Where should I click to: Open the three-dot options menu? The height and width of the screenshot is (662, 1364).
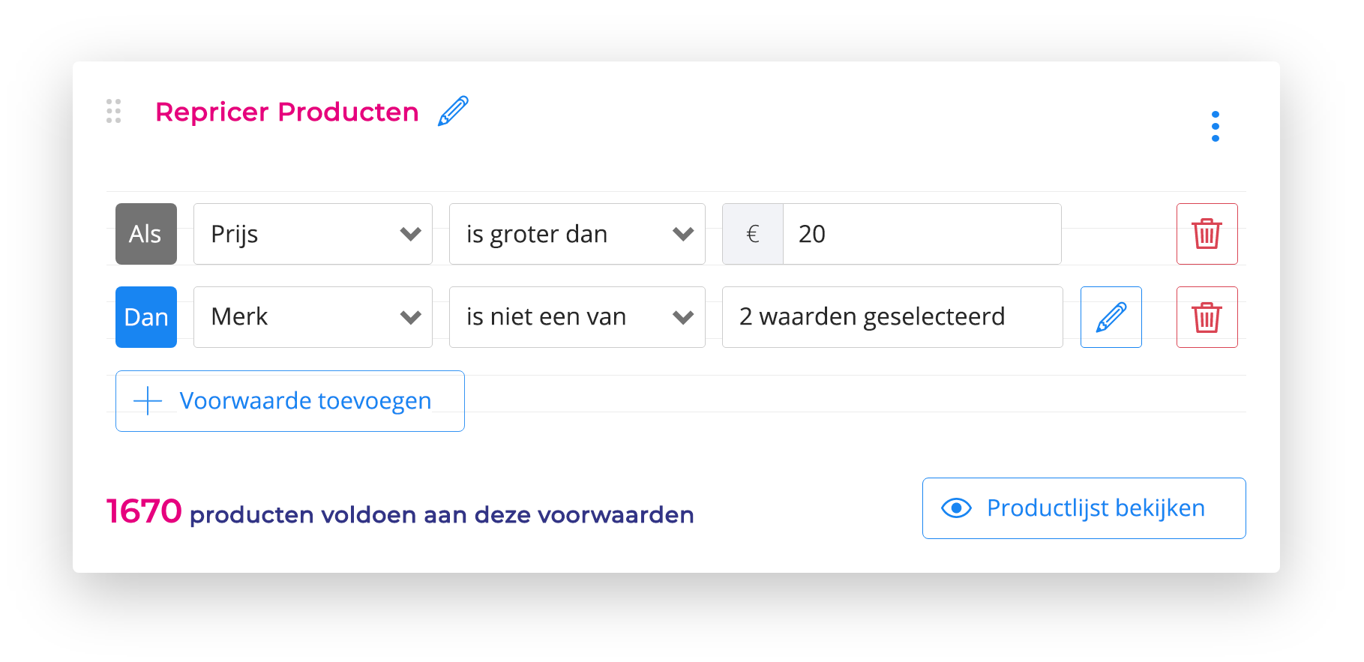1216,125
